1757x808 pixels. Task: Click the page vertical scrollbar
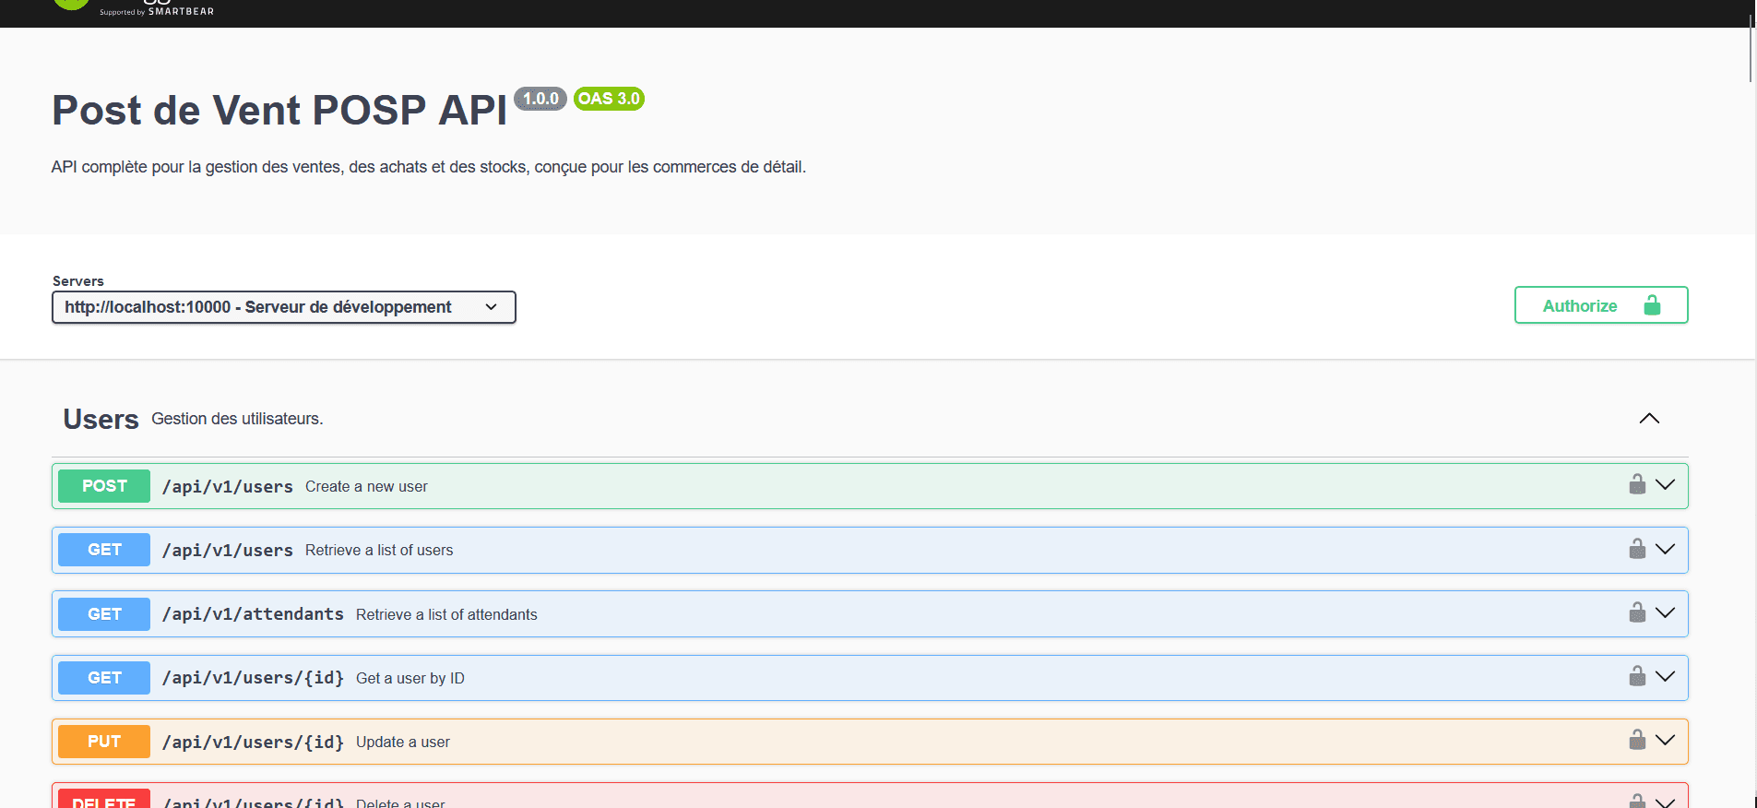tap(1750, 46)
